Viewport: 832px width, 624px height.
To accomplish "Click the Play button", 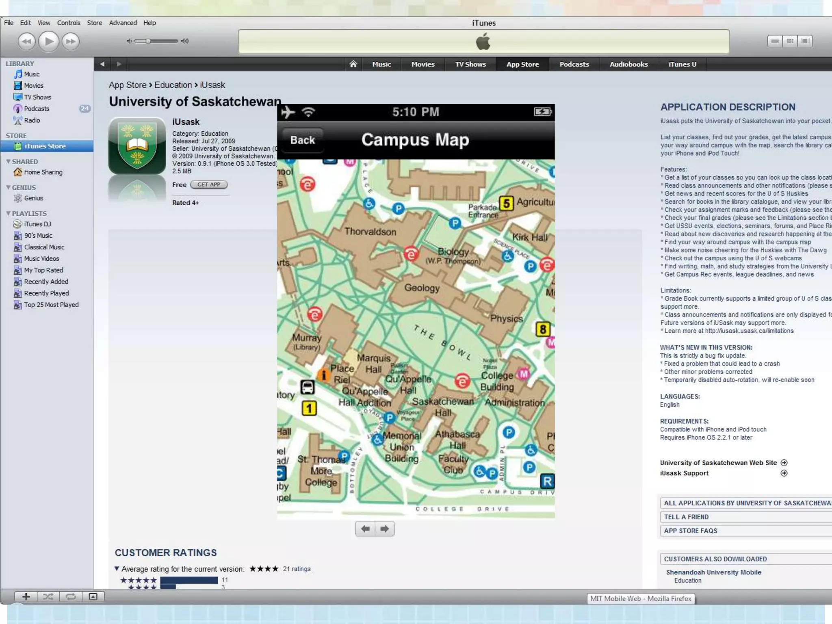I will (49, 41).
